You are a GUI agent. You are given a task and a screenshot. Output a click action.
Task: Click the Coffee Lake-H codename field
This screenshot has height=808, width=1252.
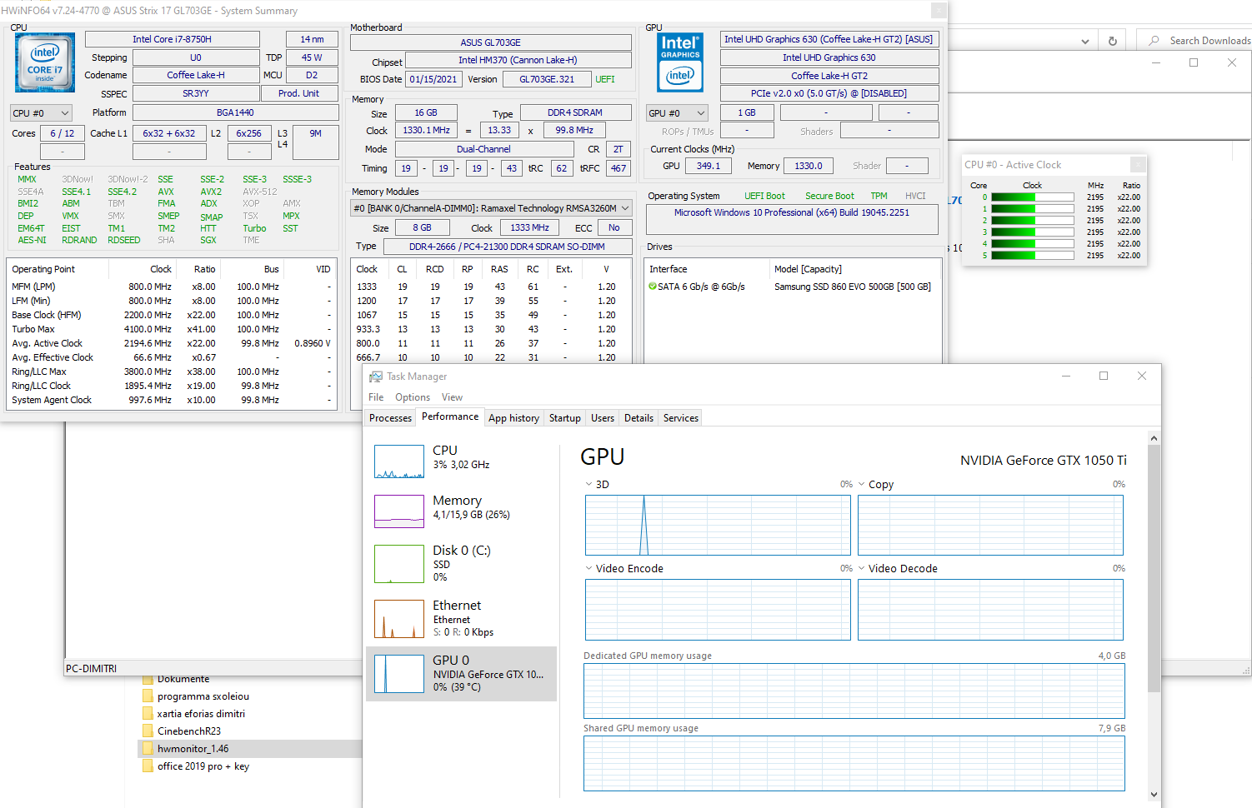[x=196, y=75]
